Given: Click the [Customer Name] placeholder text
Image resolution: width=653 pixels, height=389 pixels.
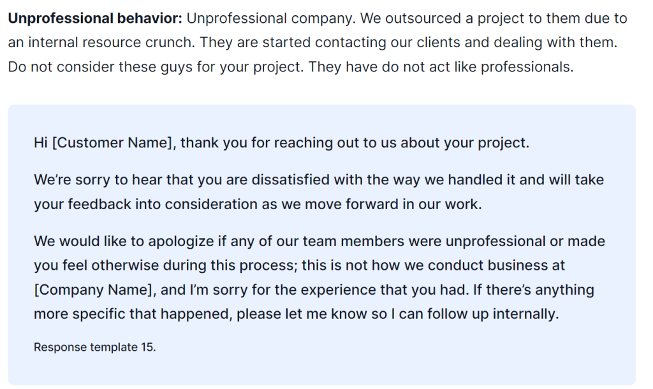Looking at the screenshot, I should (x=112, y=143).
